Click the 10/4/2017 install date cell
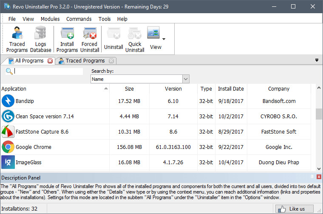 point(231,162)
